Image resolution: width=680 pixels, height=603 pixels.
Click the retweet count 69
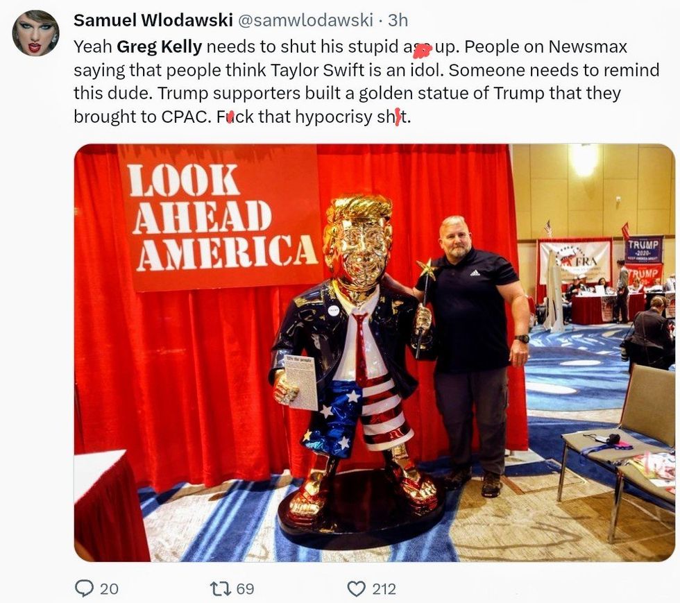coord(245,588)
